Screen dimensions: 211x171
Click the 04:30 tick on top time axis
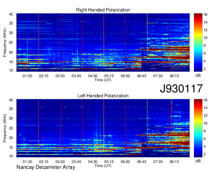[92, 76]
